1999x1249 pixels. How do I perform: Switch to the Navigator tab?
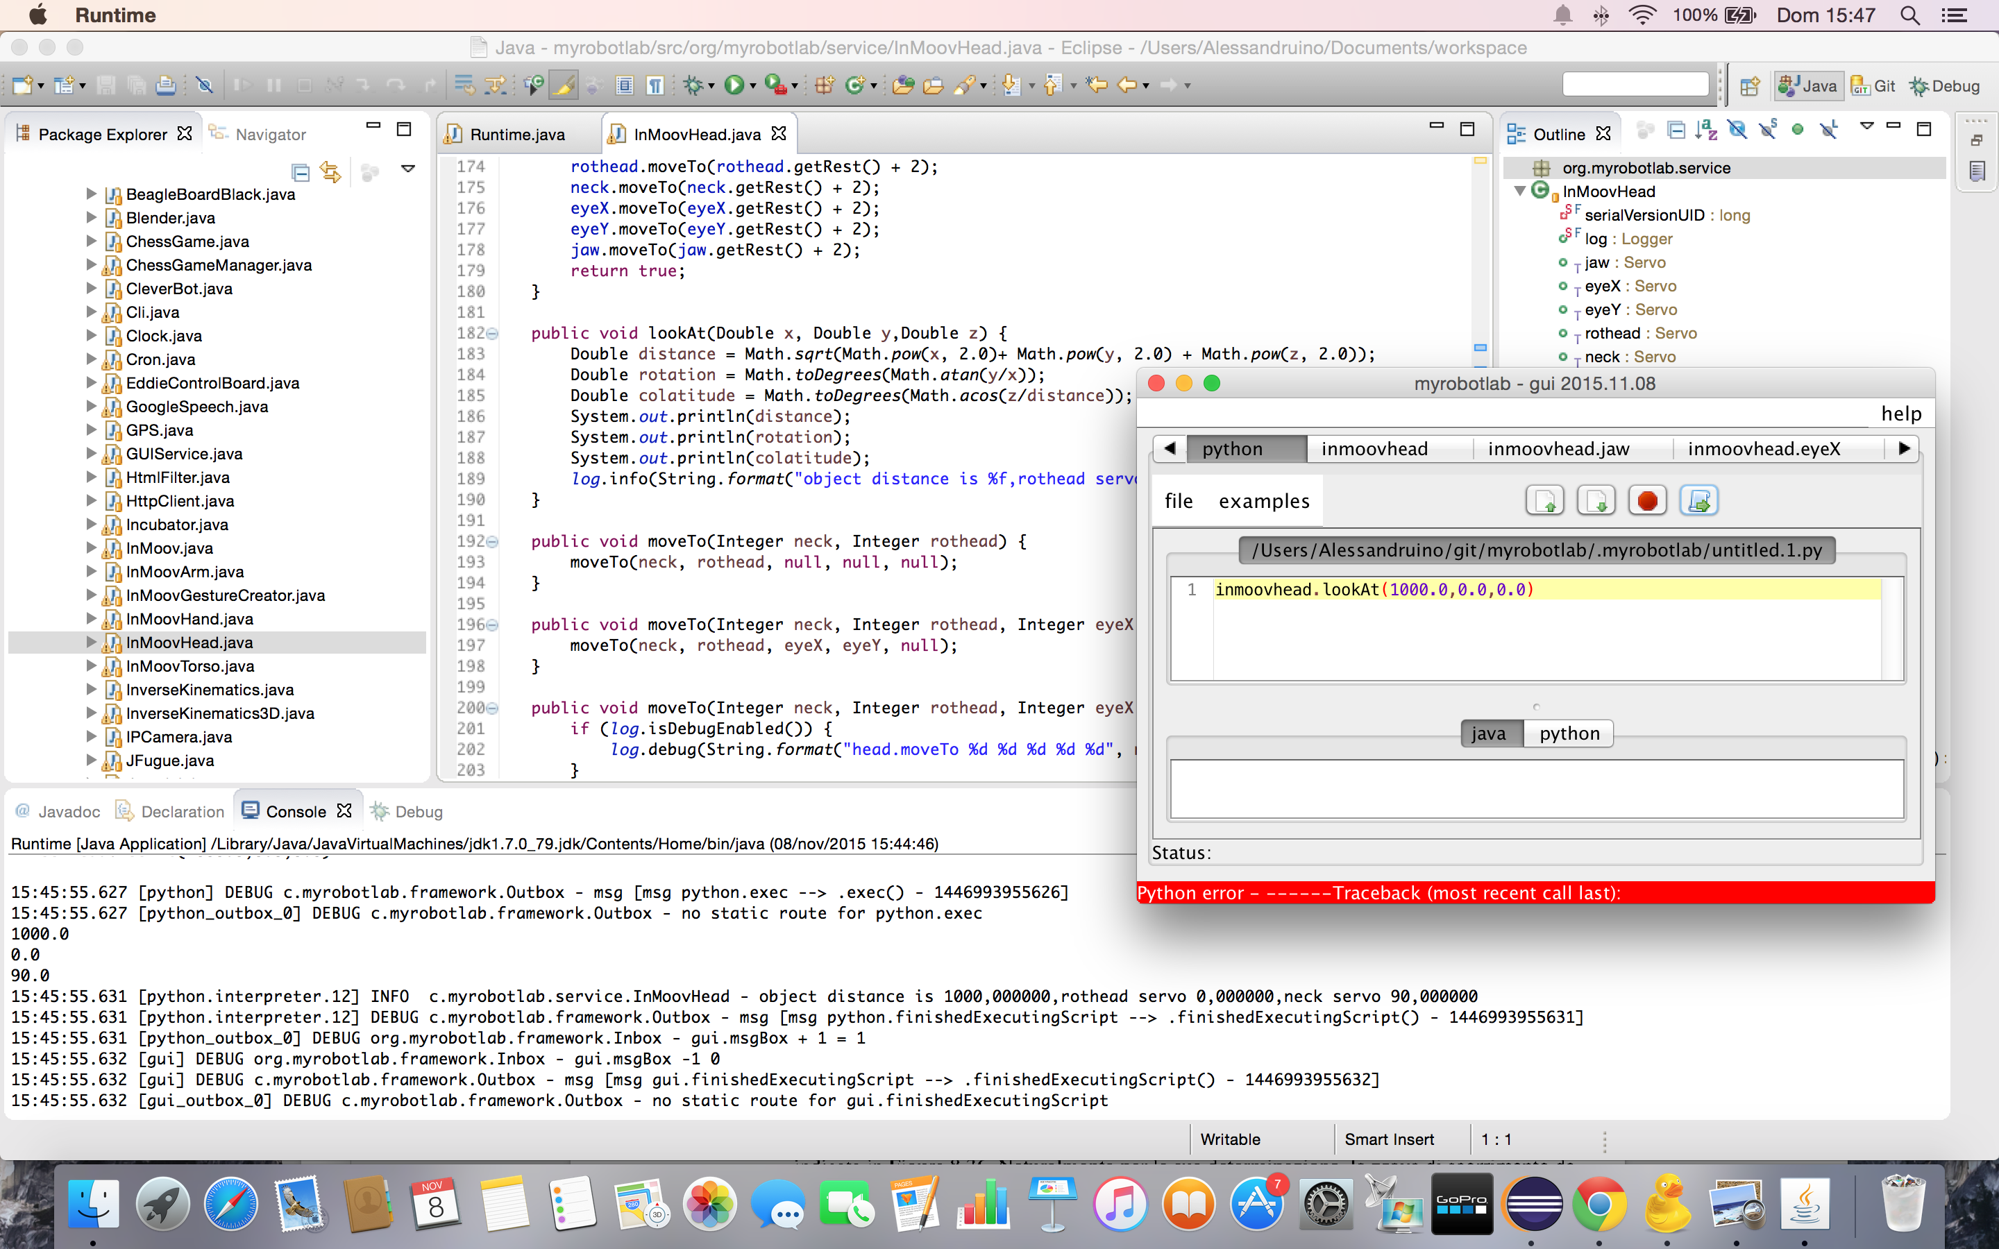(258, 134)
